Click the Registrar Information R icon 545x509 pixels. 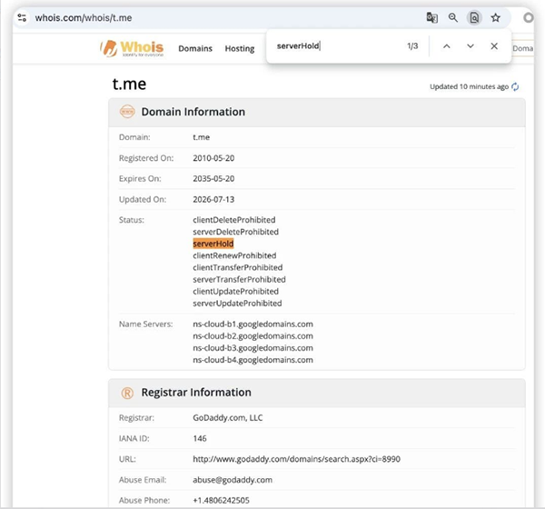(127, 394)
